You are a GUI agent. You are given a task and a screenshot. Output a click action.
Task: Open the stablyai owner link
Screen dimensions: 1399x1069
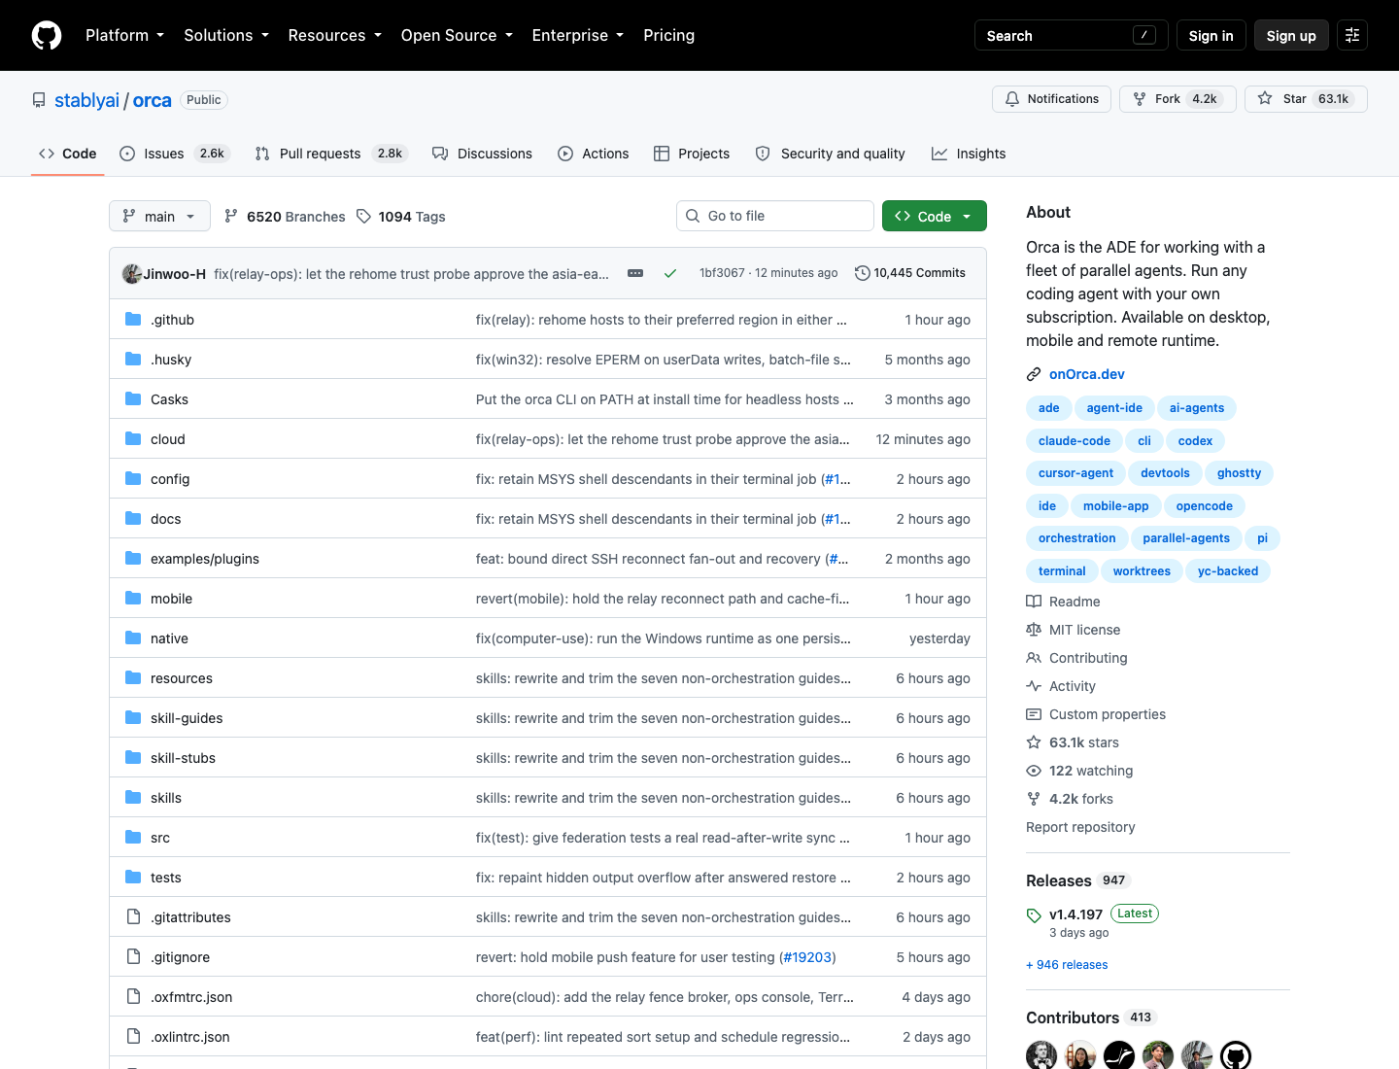[x=86, y=100]
